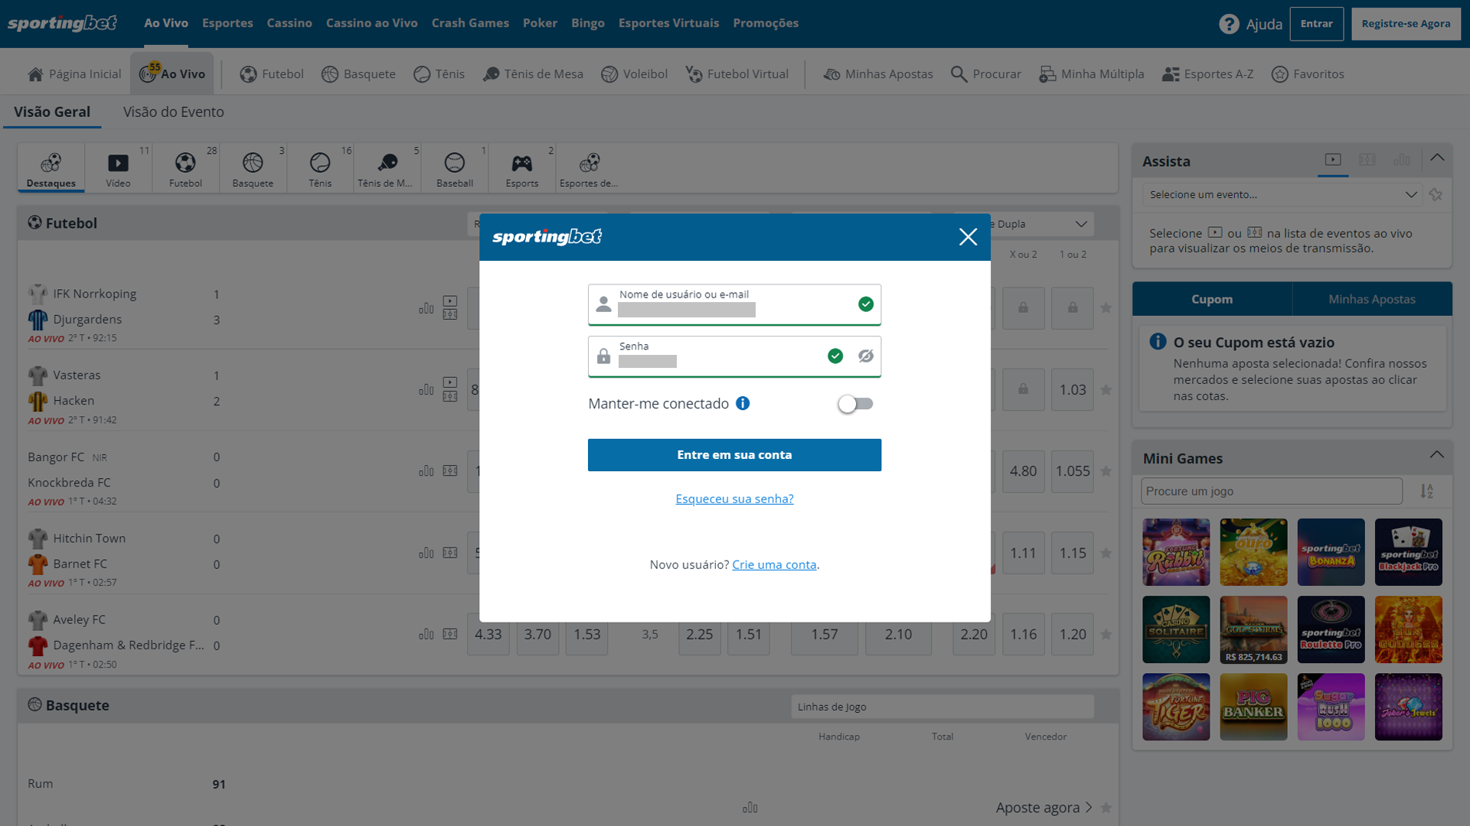Open Sportingbet Roulette Pro game

pyautogui.click(x=1331, y=629)
